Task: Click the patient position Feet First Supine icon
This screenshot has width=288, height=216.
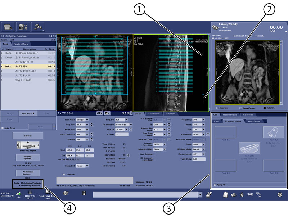Action: [28, 146]
